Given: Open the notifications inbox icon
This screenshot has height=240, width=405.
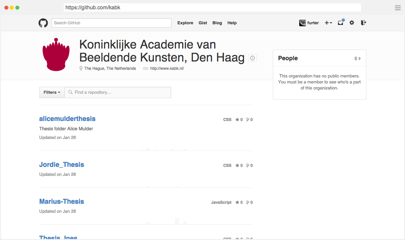Looking at the screenshot, I should [341, 23].
